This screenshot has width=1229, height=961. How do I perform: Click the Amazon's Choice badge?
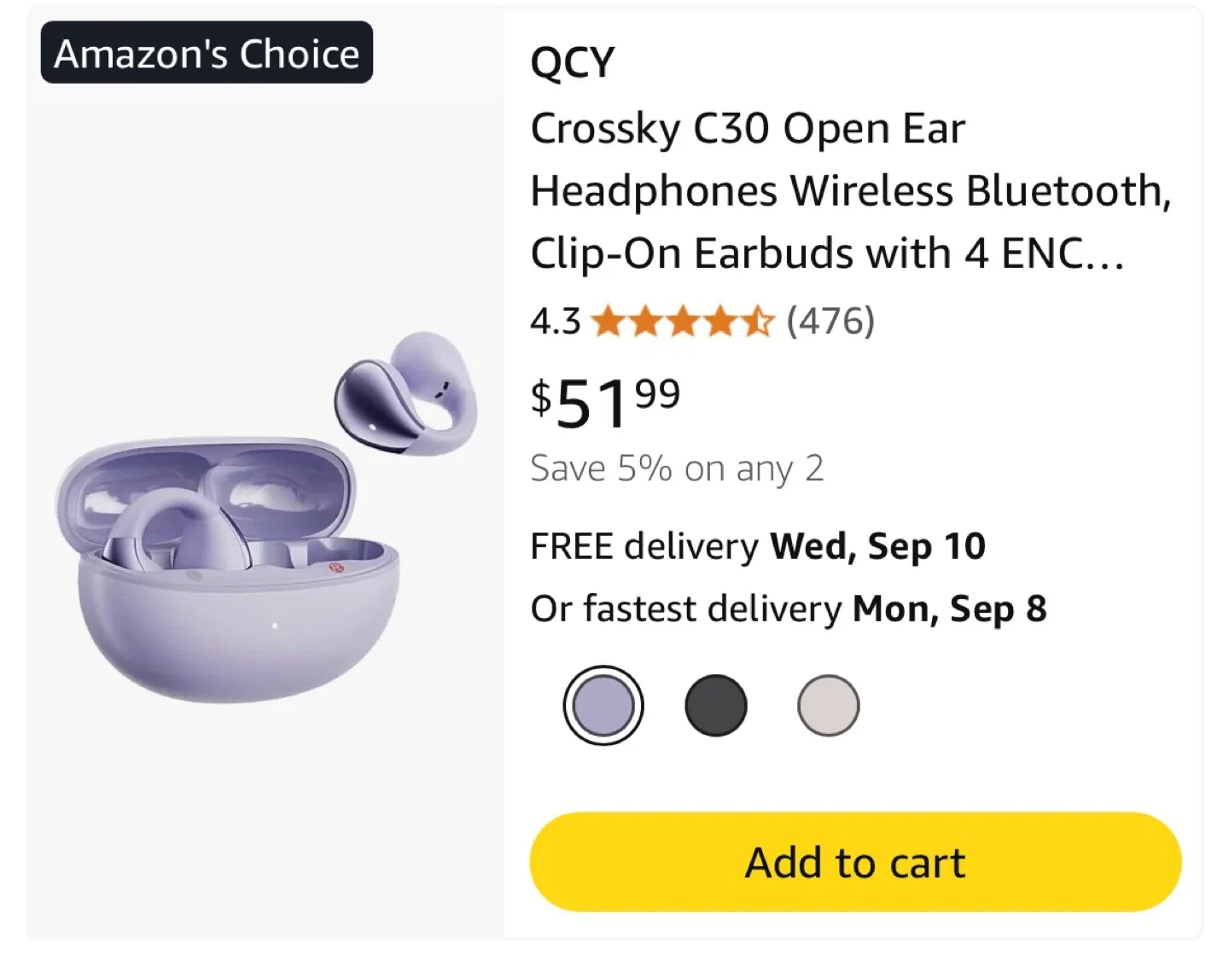pos(207,52)
